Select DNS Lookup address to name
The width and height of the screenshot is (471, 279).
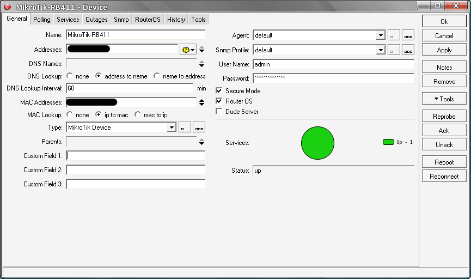[98, 76]
